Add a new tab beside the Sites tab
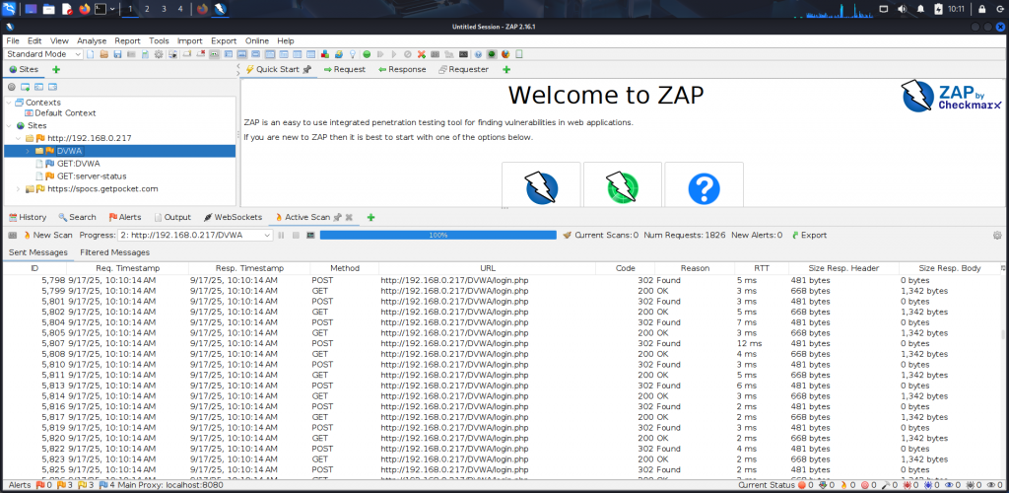The height and width of the screenshot is (493, 1009). (x=56, y=69)
